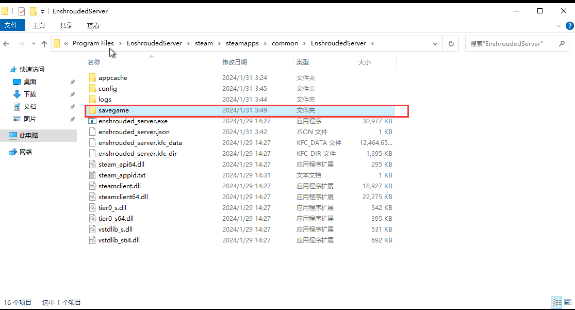Select the steam_appid.txt document icon

(x=92, y=175)
